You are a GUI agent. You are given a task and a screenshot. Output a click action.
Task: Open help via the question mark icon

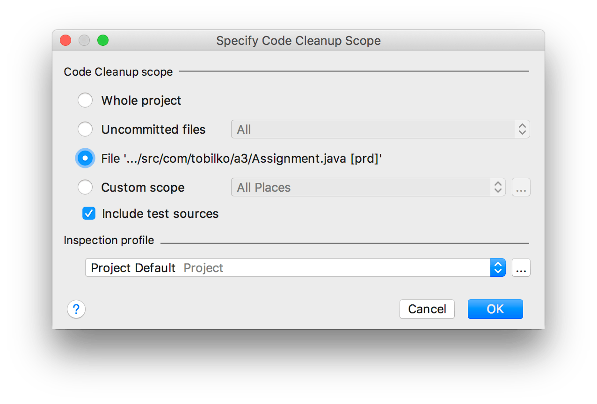coord(76,309)
